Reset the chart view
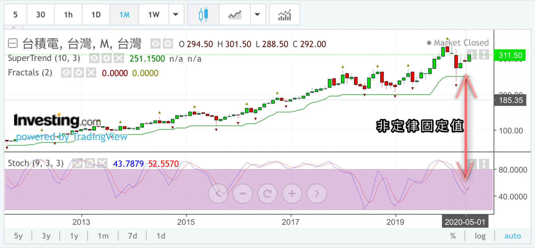The height and width of the screenshot is (248, 535). (267, 194)
